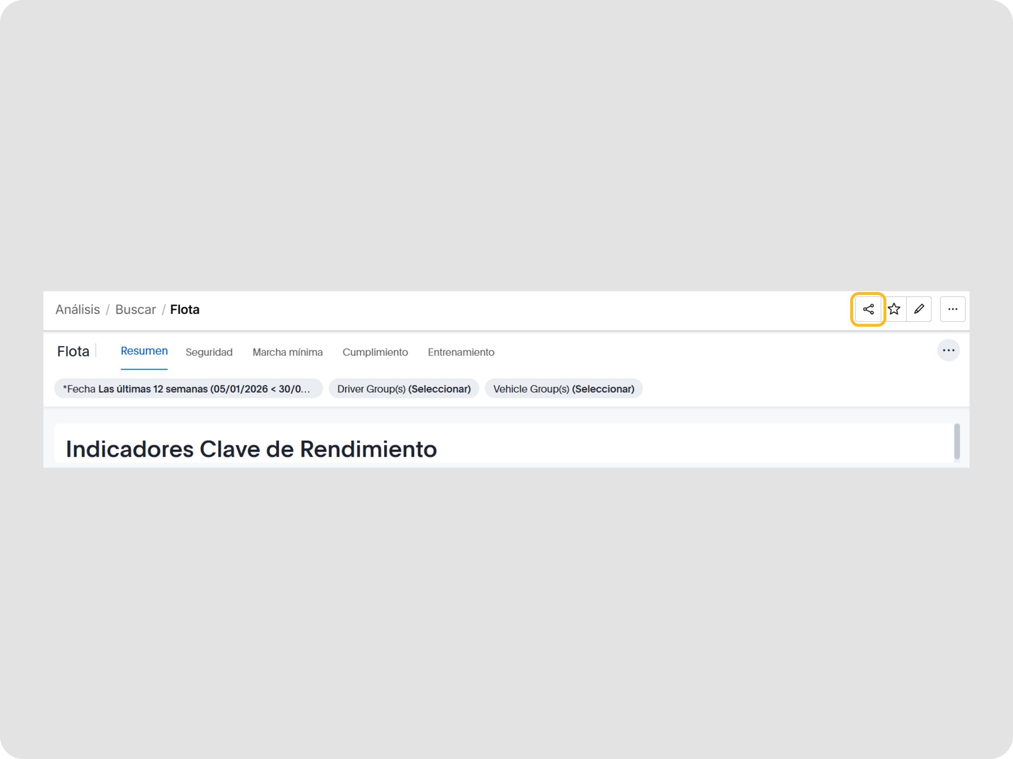Open the Driver Group(s) filter selector
Screen dimensions: 1013x759
tap(403, 389)
